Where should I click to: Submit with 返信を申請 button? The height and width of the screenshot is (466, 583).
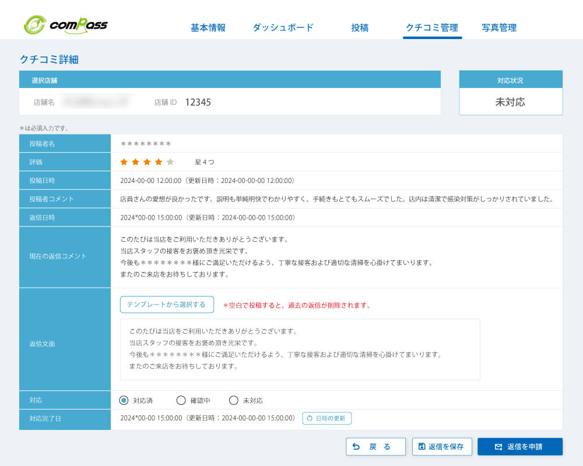point(520,446)
